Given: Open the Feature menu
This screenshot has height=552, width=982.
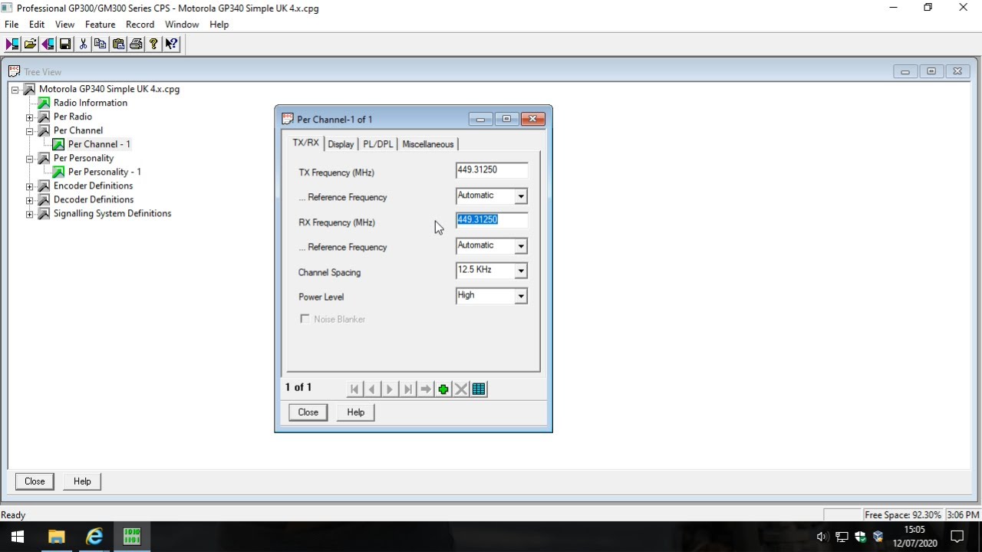Looking at the screenshot, I should (101, 25).
